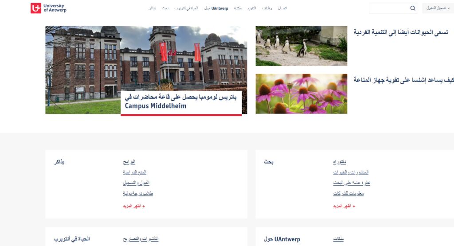
Task: Open the البرامج link under يذاكر
Action: pos(129,162)
